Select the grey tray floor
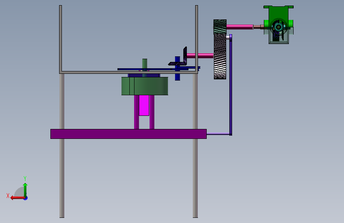The image size is (344, 223). (129, 72)
